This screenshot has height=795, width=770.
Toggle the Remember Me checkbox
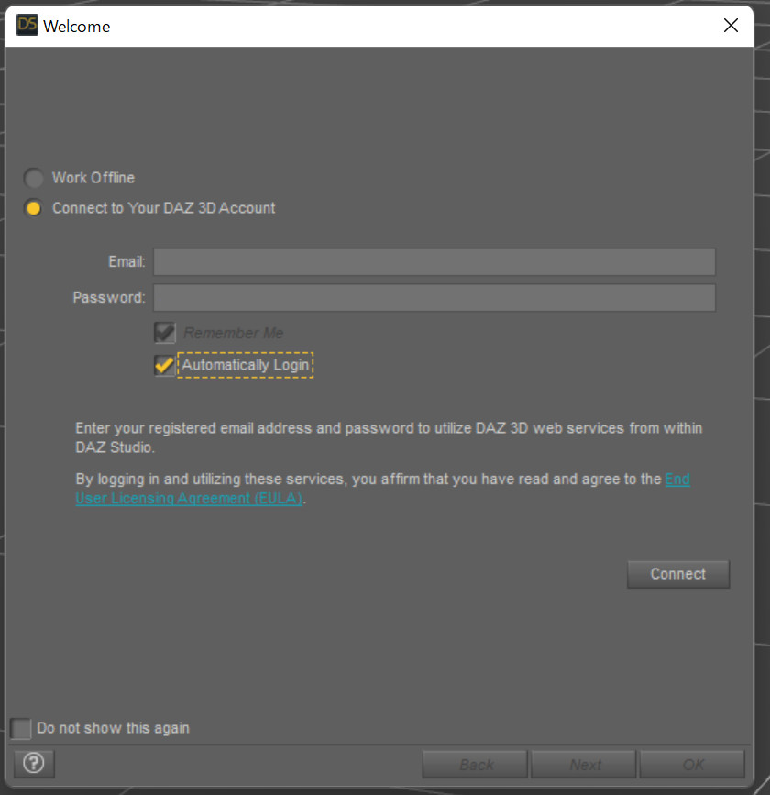165,333
